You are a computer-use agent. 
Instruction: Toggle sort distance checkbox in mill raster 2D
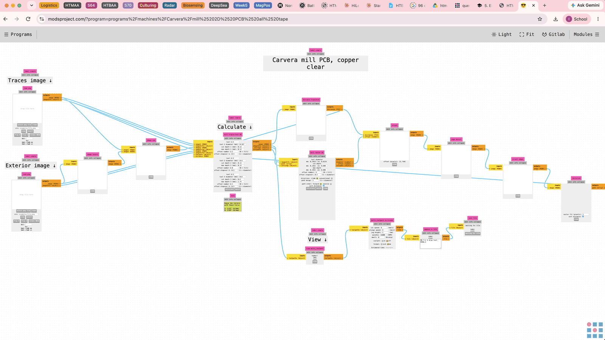click(x=324, y=186)
